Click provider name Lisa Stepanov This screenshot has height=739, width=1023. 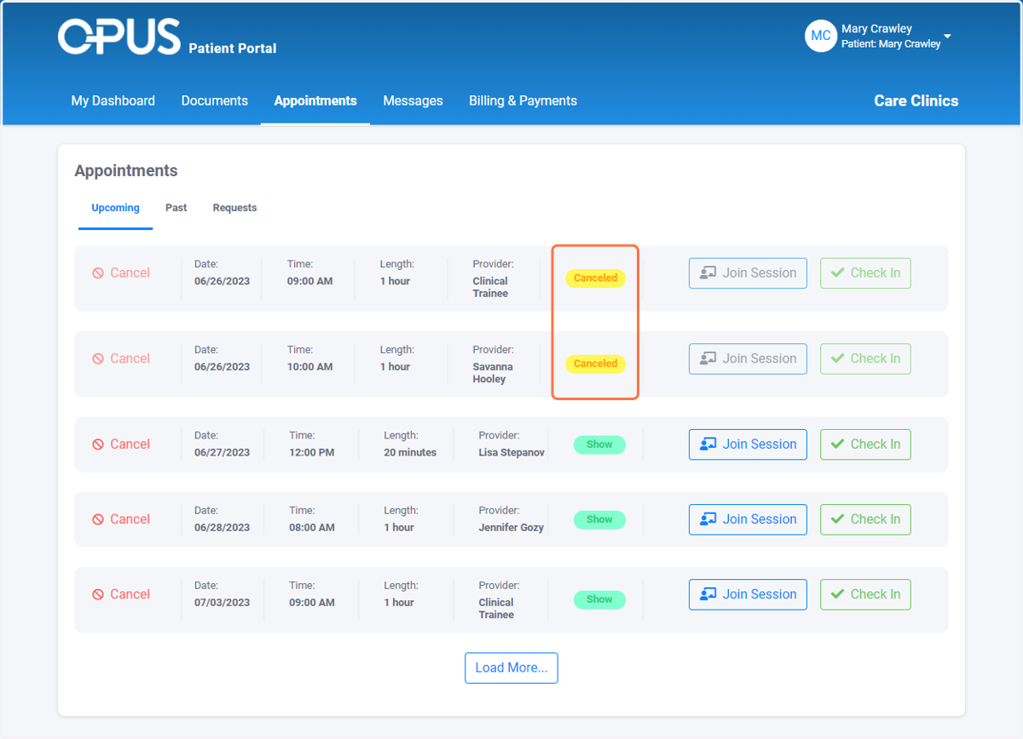click(x=511, y=453)
